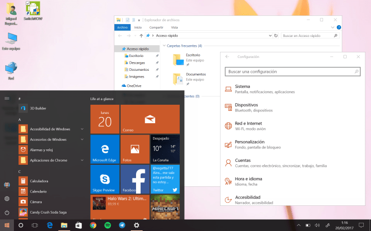The height and width of the screenshot is (231, 371).
Task: Open the Action Center notifications icon
Action: (361, 225)
